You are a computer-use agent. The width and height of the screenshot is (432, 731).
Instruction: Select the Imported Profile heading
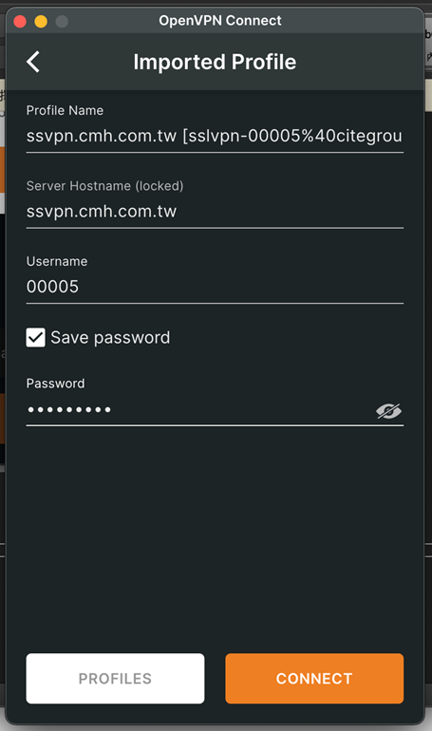pyautogui.click(x=215, y=62)
